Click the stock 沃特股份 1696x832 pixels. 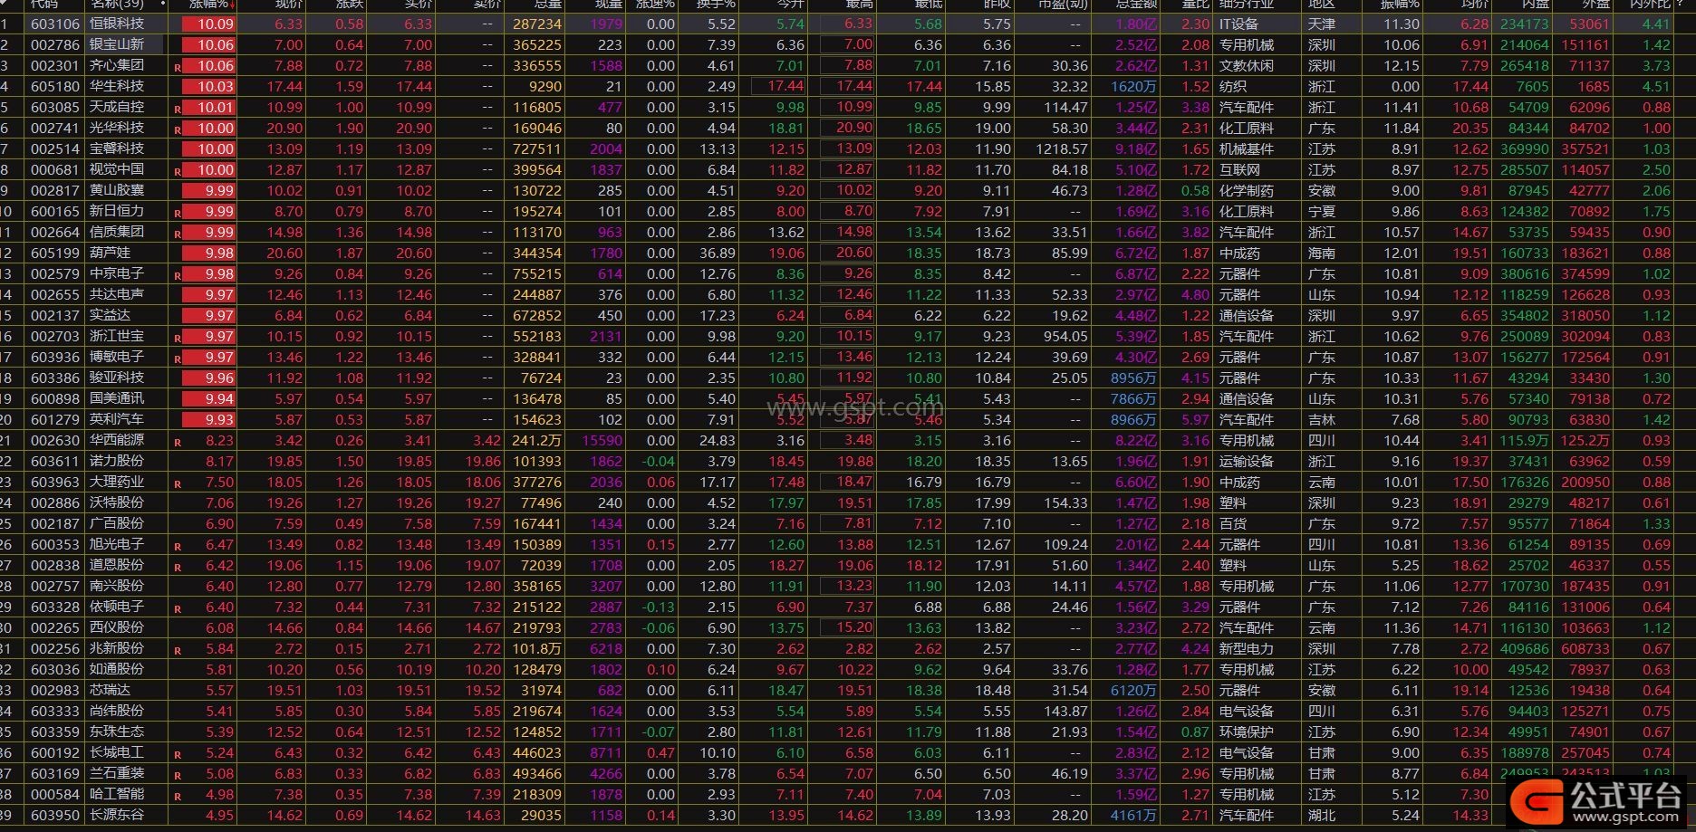(117, 502)
